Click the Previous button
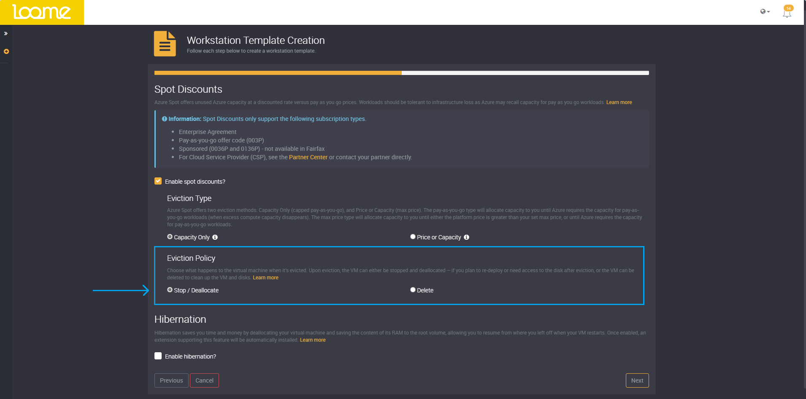This screenshot has height=399, width=806. 171,380
